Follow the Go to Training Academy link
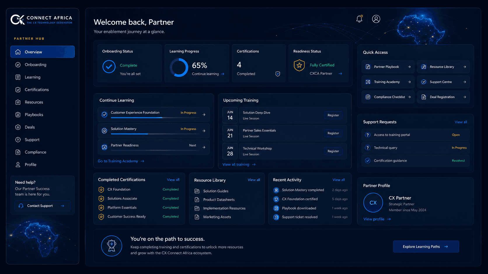Viewport: 488px width, 274px height. (121, 161)
